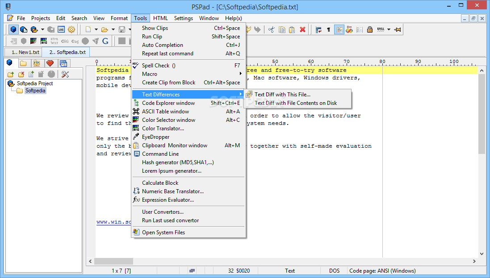
Task: Toggle the project panel cube icon in toolbar
Action: click(x=13, y=29)
